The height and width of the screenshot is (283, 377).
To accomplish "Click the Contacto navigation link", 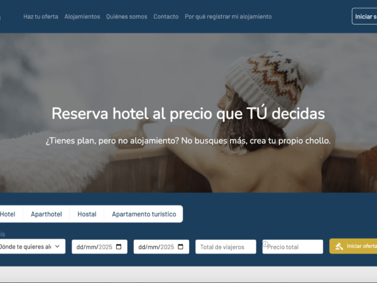I will click(166, 16).
